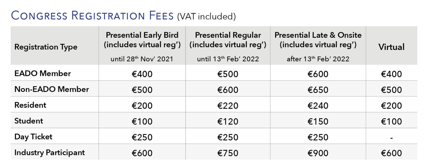The image size is (427, 168).
Task: Click the €240 Resident late fee
Action: coord(318,106)
